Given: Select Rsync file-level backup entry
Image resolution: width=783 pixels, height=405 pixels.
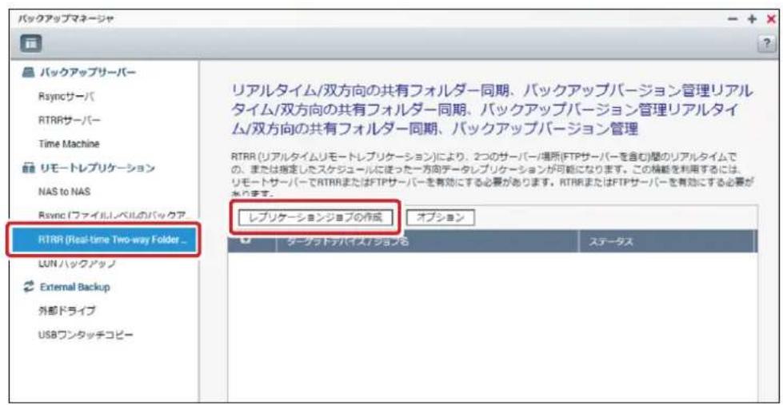Looking at the screenshot, I should click(x=111, y=215).
